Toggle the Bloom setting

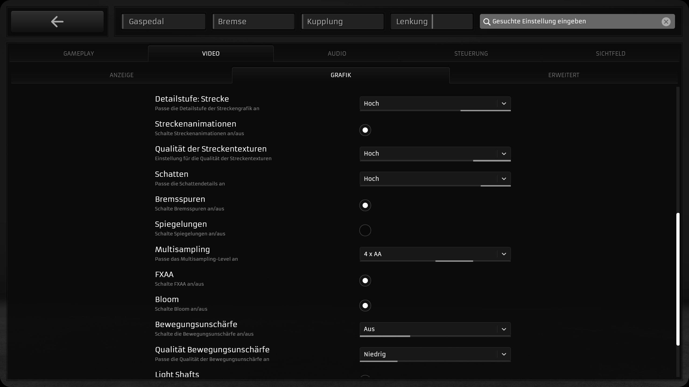[x=365, y=306]
